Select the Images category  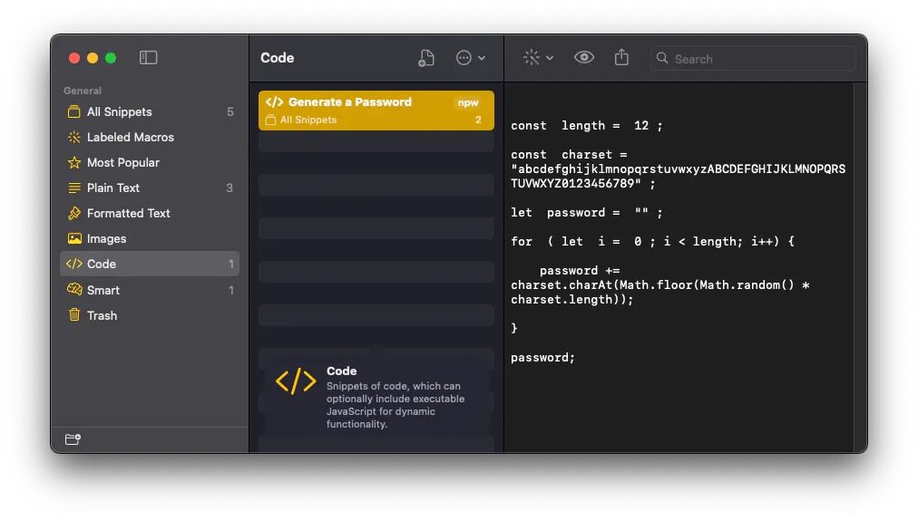[150, 238]
